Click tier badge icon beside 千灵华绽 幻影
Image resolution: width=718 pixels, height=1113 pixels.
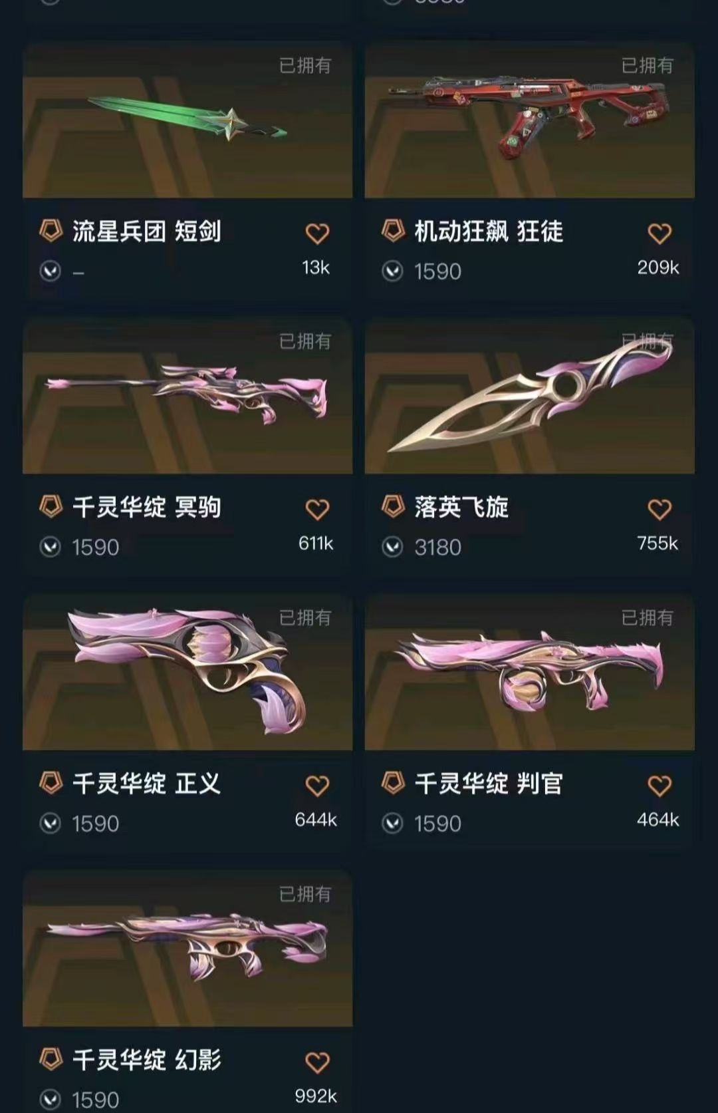tap(51, 1059)
